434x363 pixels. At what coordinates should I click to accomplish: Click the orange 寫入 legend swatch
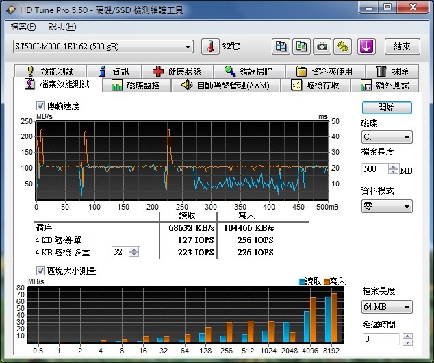[x=327, y=282]
